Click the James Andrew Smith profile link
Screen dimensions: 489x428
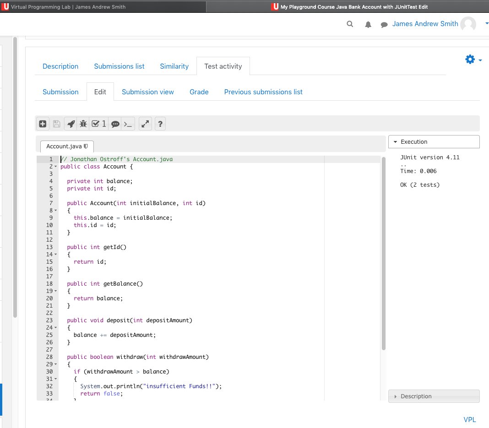point(425,24)
